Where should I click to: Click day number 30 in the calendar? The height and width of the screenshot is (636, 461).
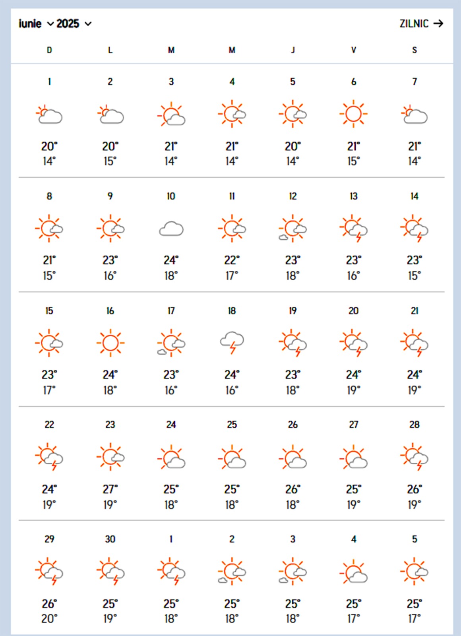tap(110, 539)
